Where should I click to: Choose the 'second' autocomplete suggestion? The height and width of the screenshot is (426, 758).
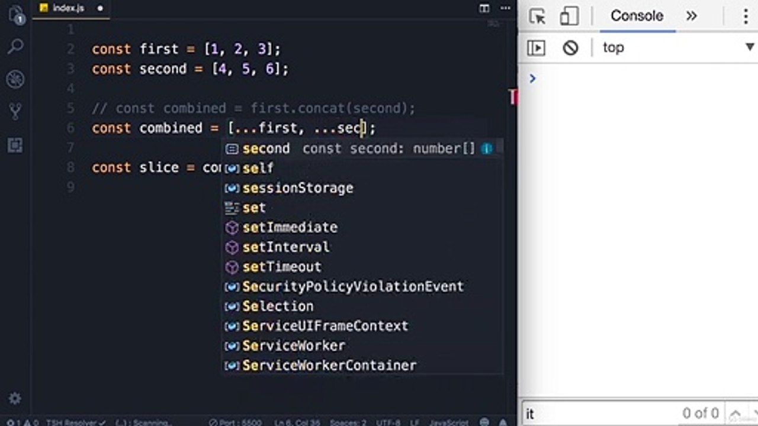[362, 149]
